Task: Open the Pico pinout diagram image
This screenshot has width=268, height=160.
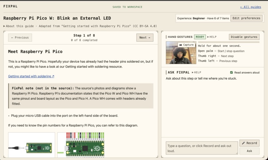Action: 81,145
